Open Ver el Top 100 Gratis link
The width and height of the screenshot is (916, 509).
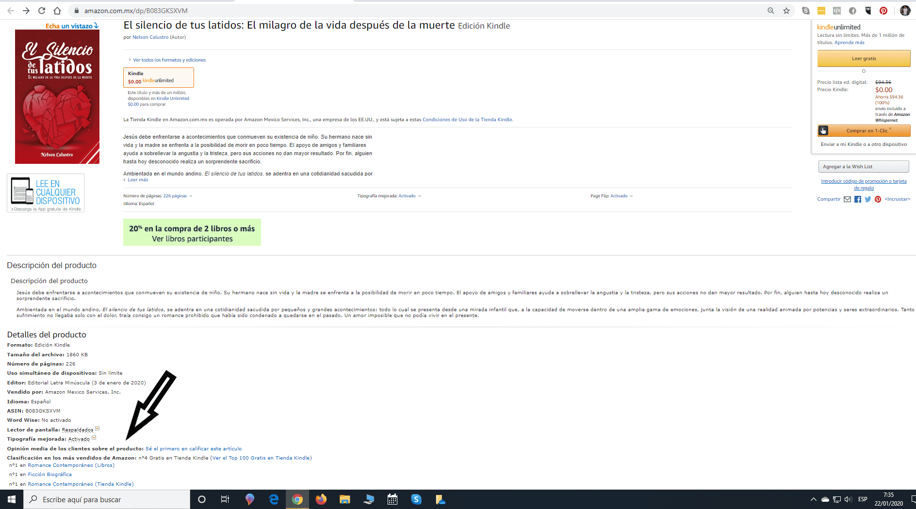coord(261,458)
